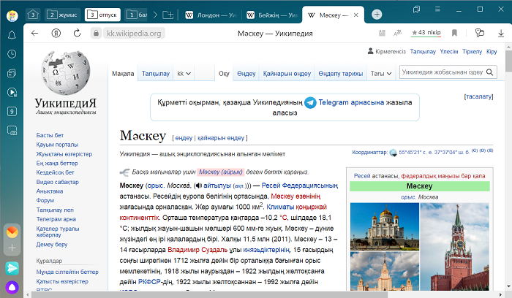The width and height of the screenshot is (512, 298).
Task: Open the coordinates globe map icon
Action: pyautogui.click(x=394, y=152)
